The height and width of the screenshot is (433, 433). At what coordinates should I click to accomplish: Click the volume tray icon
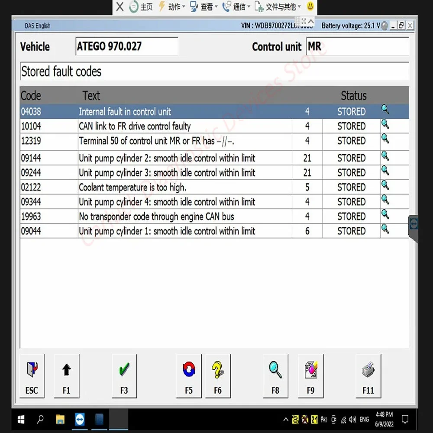coord(352,420)
